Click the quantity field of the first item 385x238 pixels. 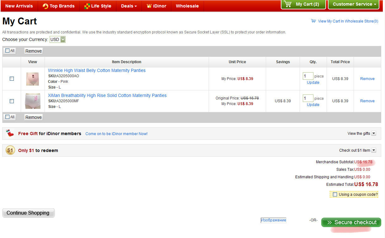coord(308,76)
